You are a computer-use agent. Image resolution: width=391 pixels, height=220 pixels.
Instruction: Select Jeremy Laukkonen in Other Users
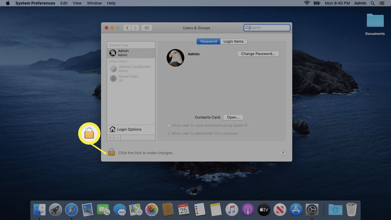coord(131,68)
